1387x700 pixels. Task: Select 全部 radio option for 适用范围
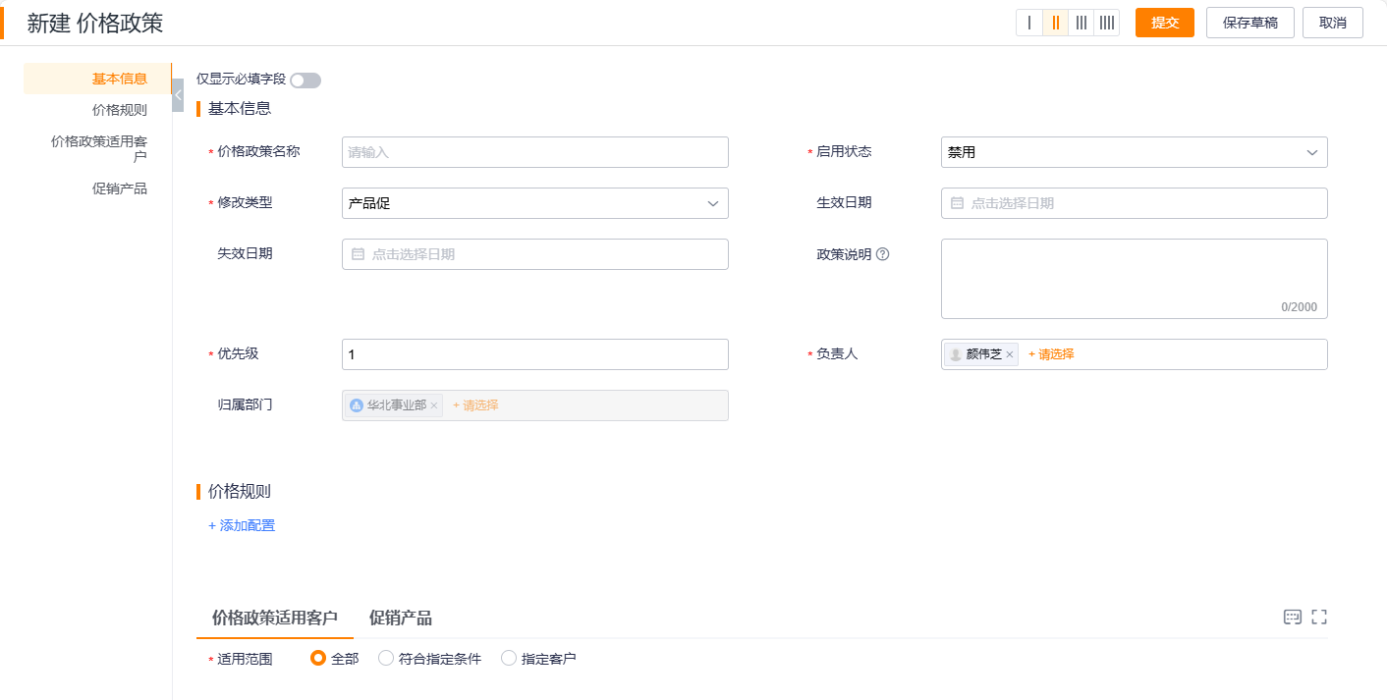[x=318, y=659]
